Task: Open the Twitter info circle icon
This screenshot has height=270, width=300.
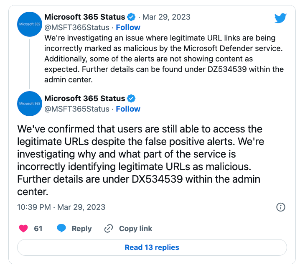Action: click(x=281, y=207)
